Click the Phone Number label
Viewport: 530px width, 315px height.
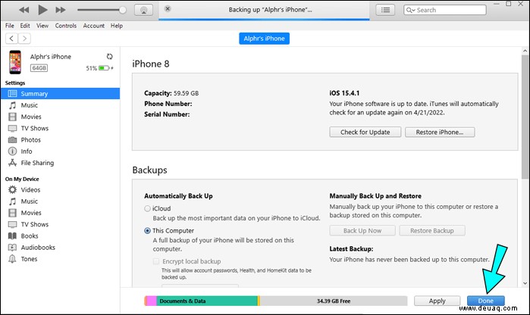click(168, 104)
